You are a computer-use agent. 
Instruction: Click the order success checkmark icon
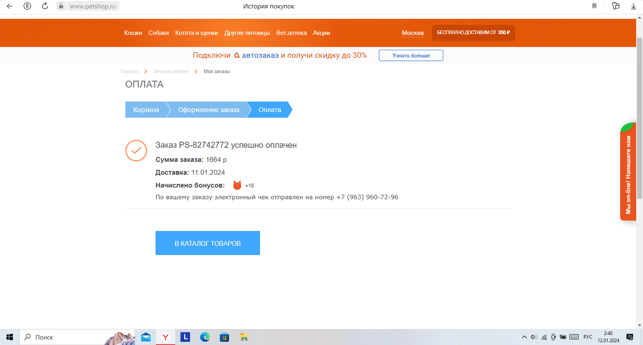pos(136,150)
